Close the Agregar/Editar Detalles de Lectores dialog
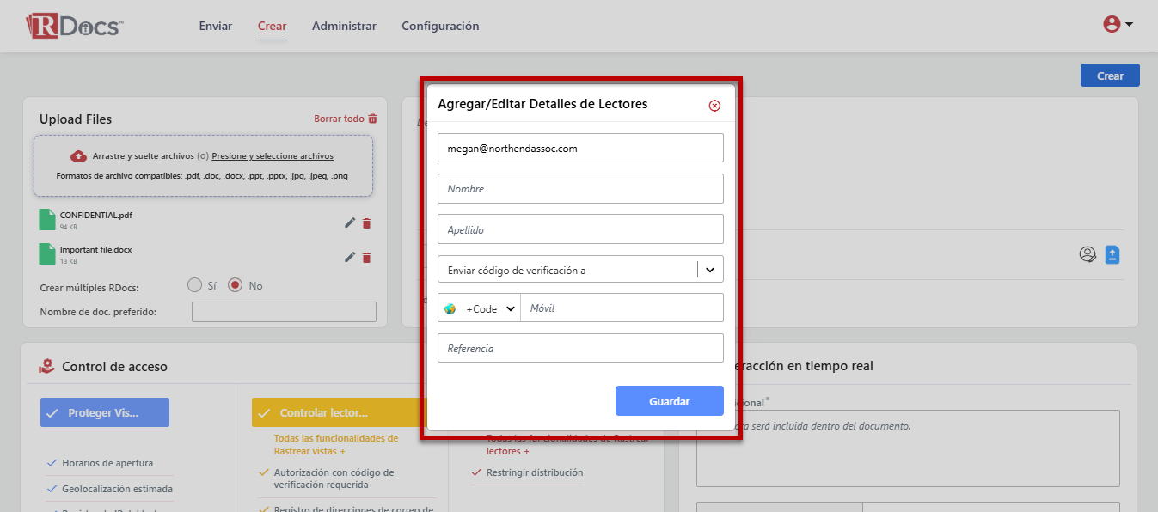 pos(714,106)
